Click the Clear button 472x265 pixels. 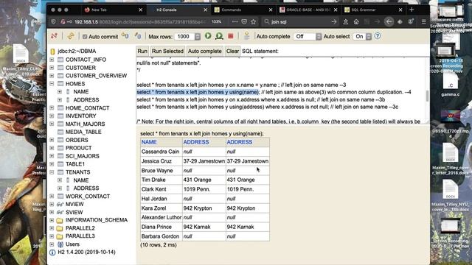tap(232, 51)
